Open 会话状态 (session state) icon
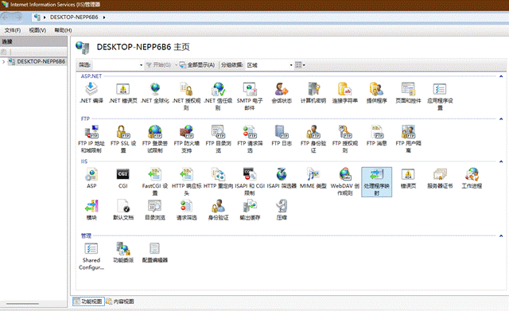Screen dimensions: 509x311 (282, 89)
